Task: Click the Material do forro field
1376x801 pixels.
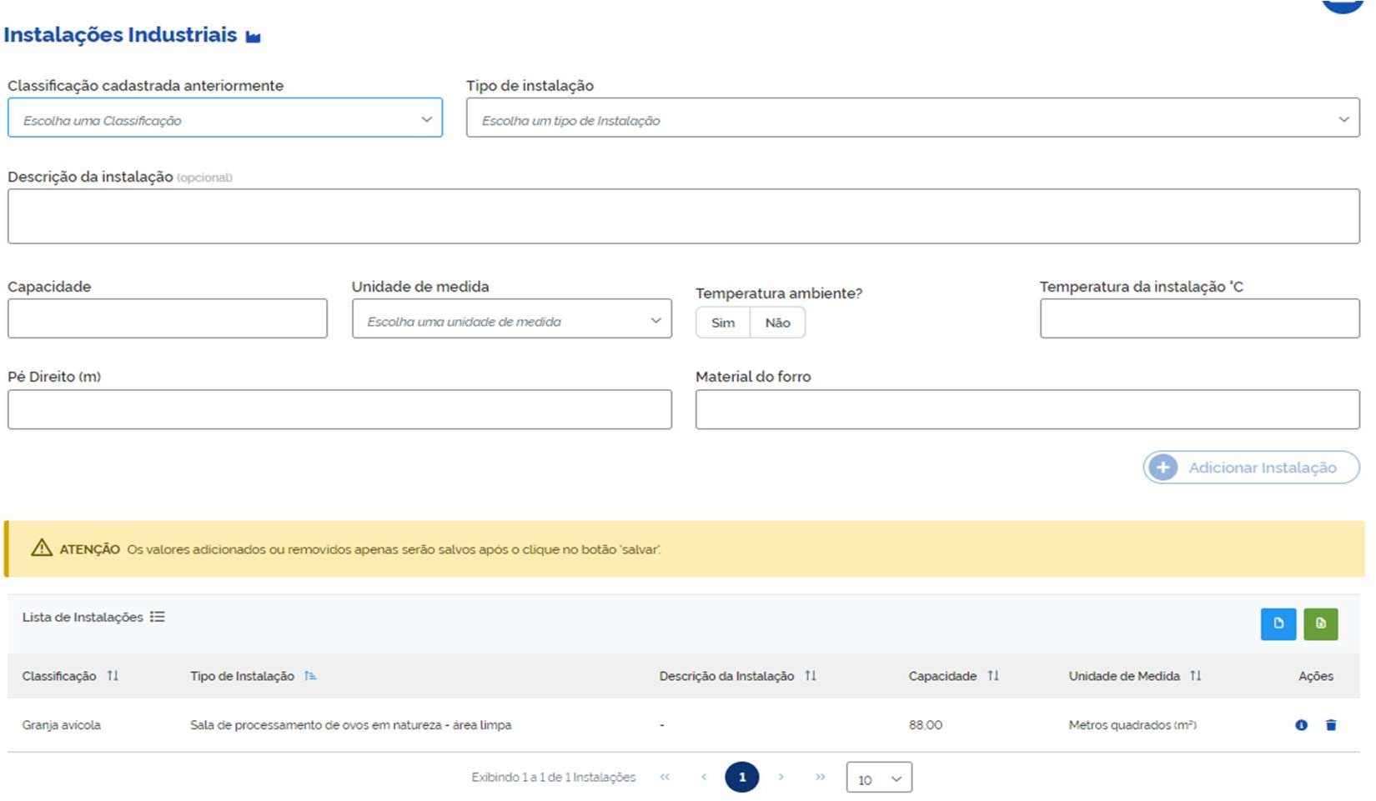Action: coord(1027,410)
